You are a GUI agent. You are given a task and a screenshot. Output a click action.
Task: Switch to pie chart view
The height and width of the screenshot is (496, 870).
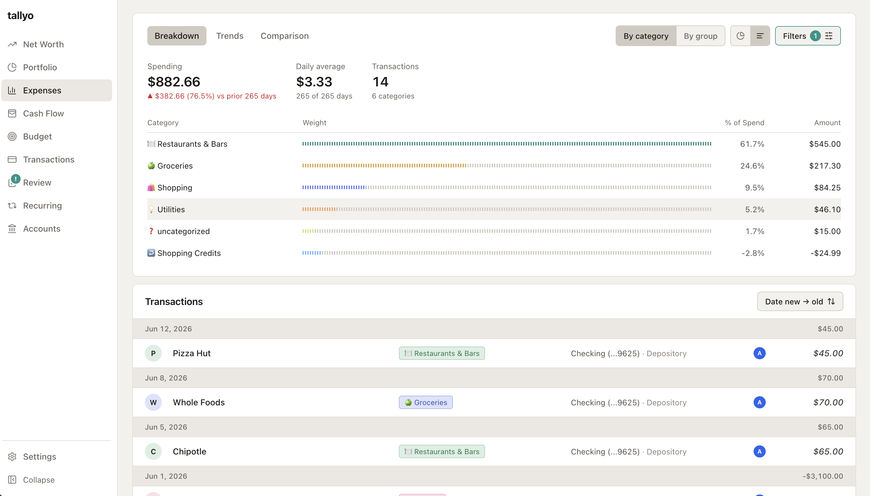pos(740,36)
